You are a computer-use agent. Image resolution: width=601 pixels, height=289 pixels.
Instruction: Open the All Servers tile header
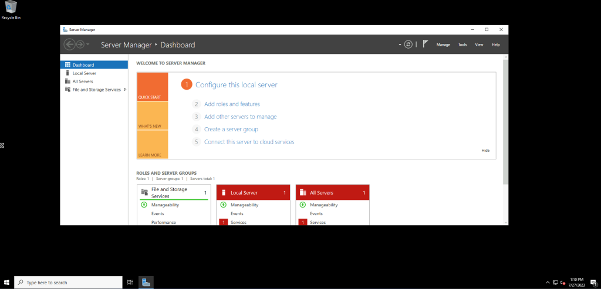(x=333, y=192)
